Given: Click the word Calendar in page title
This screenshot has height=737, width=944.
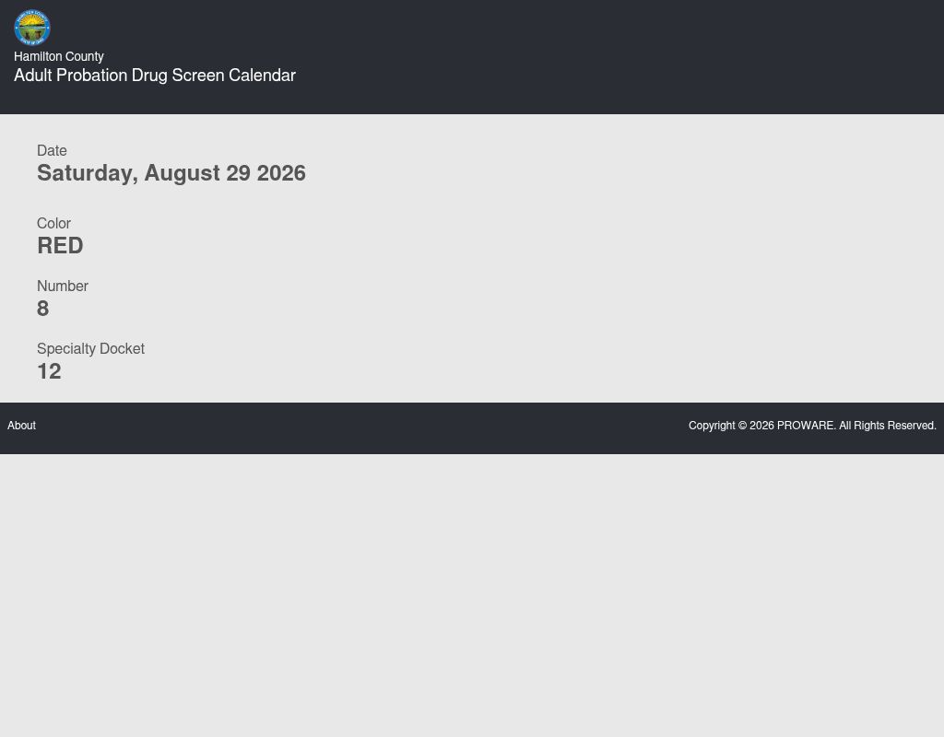Looking at the screenshot, I should click(x=263, y=76).
